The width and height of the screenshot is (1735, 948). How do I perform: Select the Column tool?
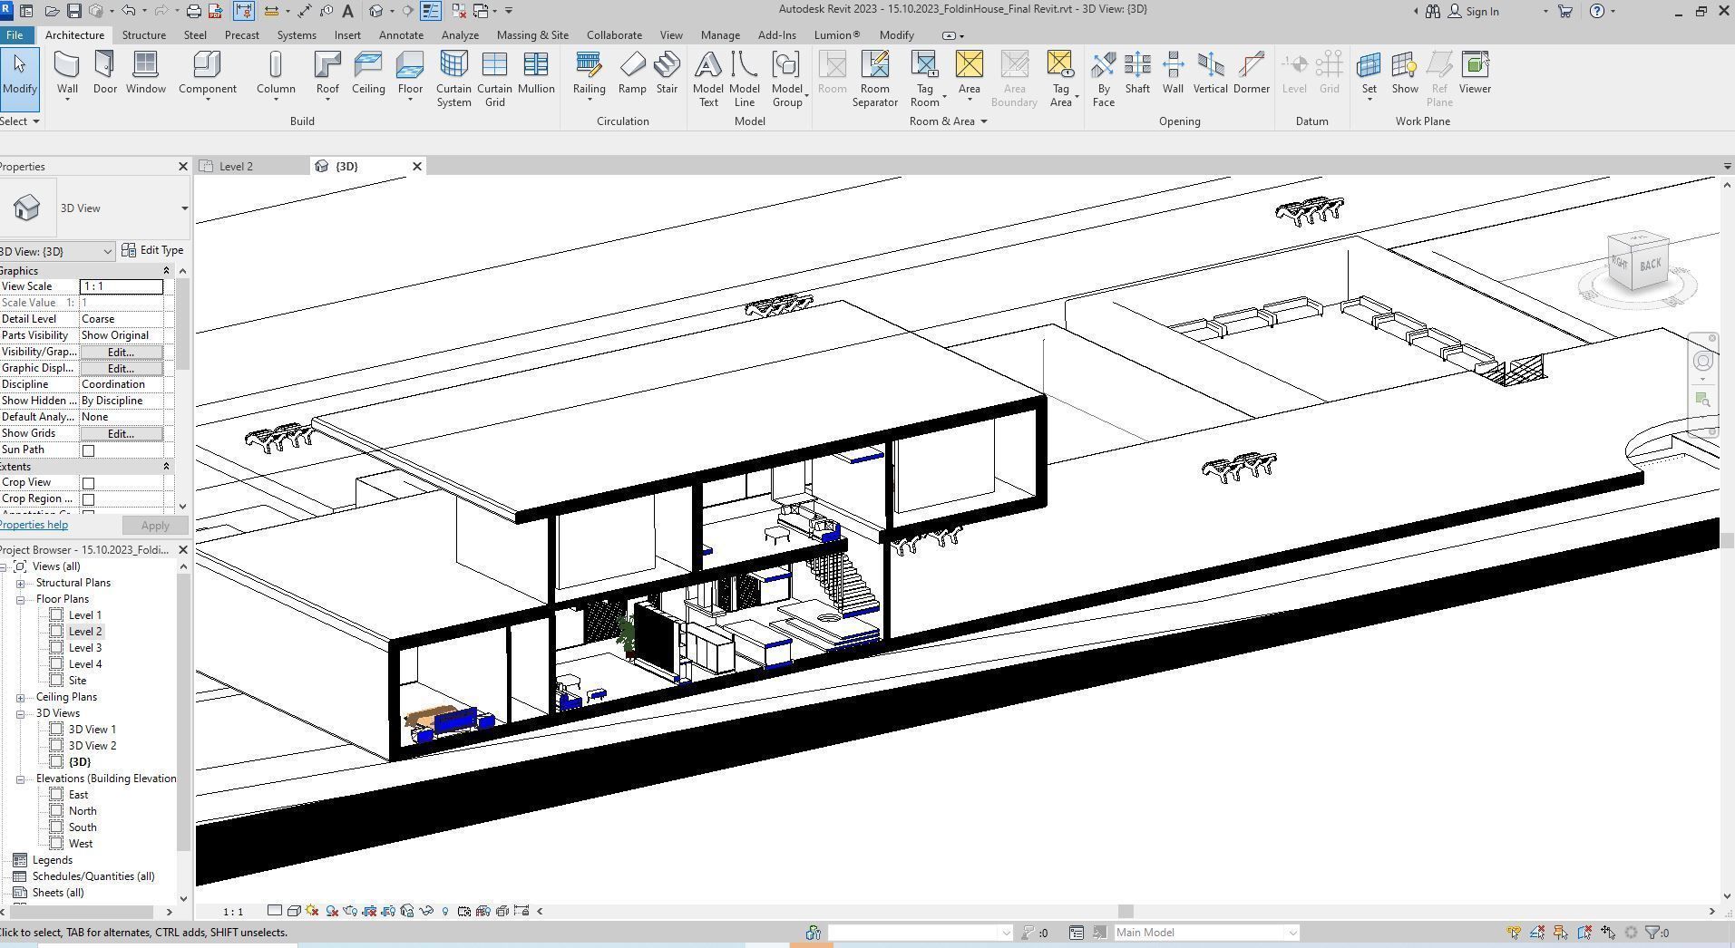click(x=276, y=73)
